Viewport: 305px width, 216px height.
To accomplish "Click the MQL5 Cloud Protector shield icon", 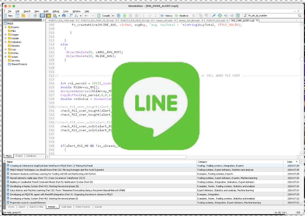I will click(x=220, y=16).
